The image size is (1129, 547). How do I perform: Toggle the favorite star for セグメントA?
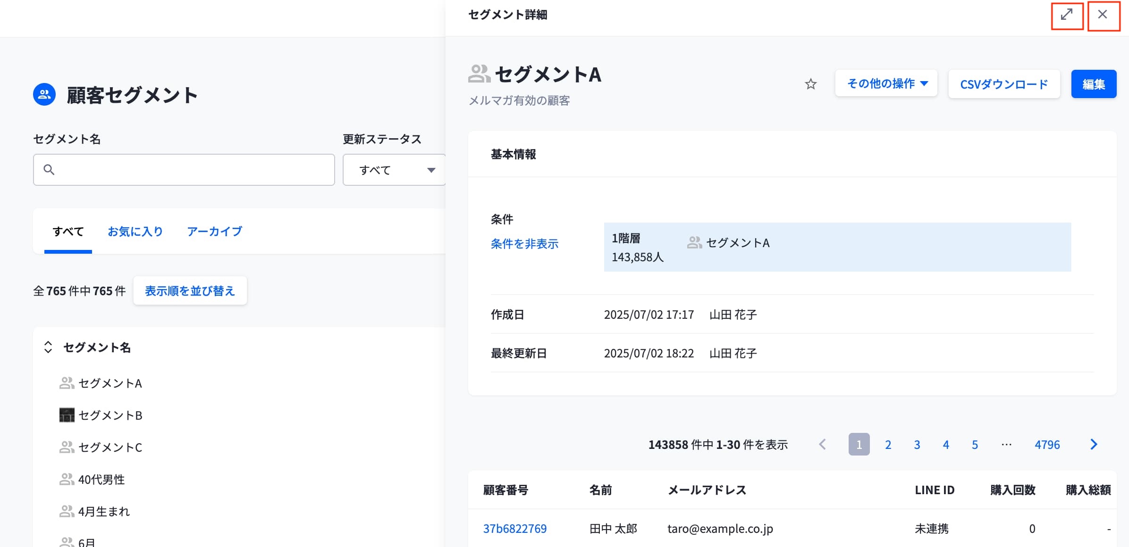pos(810,84)
